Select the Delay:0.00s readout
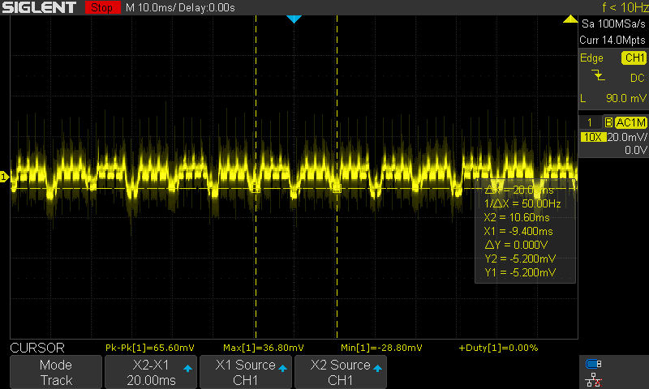The height and width of the screenshot is (389, 649). [206, 8]
